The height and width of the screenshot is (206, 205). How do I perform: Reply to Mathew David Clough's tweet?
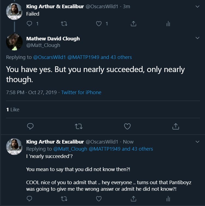pos(31,126)
